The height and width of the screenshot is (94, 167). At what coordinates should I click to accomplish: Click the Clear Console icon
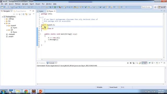137,63
